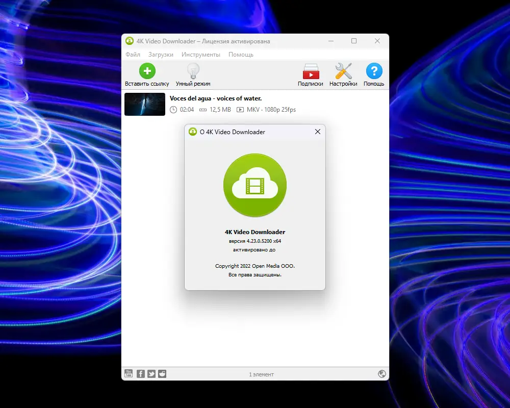This screenshot has width=510, height=408.
Task: Open the Помощь menu in menu bar
Action: (241, 55)
